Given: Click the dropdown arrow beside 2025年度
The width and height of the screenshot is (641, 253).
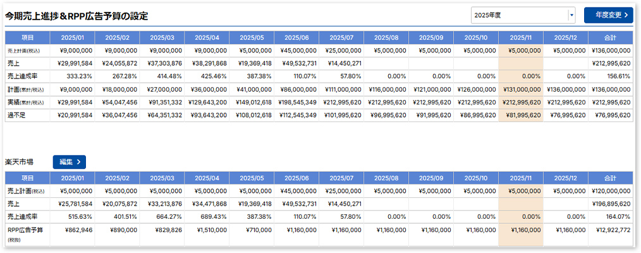Looking at the screenshot, I should (571, 15).
